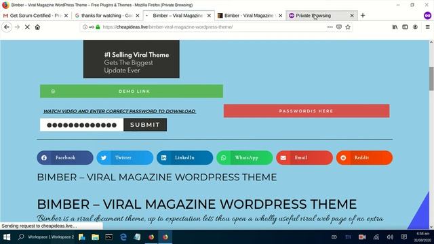Select the active Bimber – Viral Magazine tab

[178, 16]
